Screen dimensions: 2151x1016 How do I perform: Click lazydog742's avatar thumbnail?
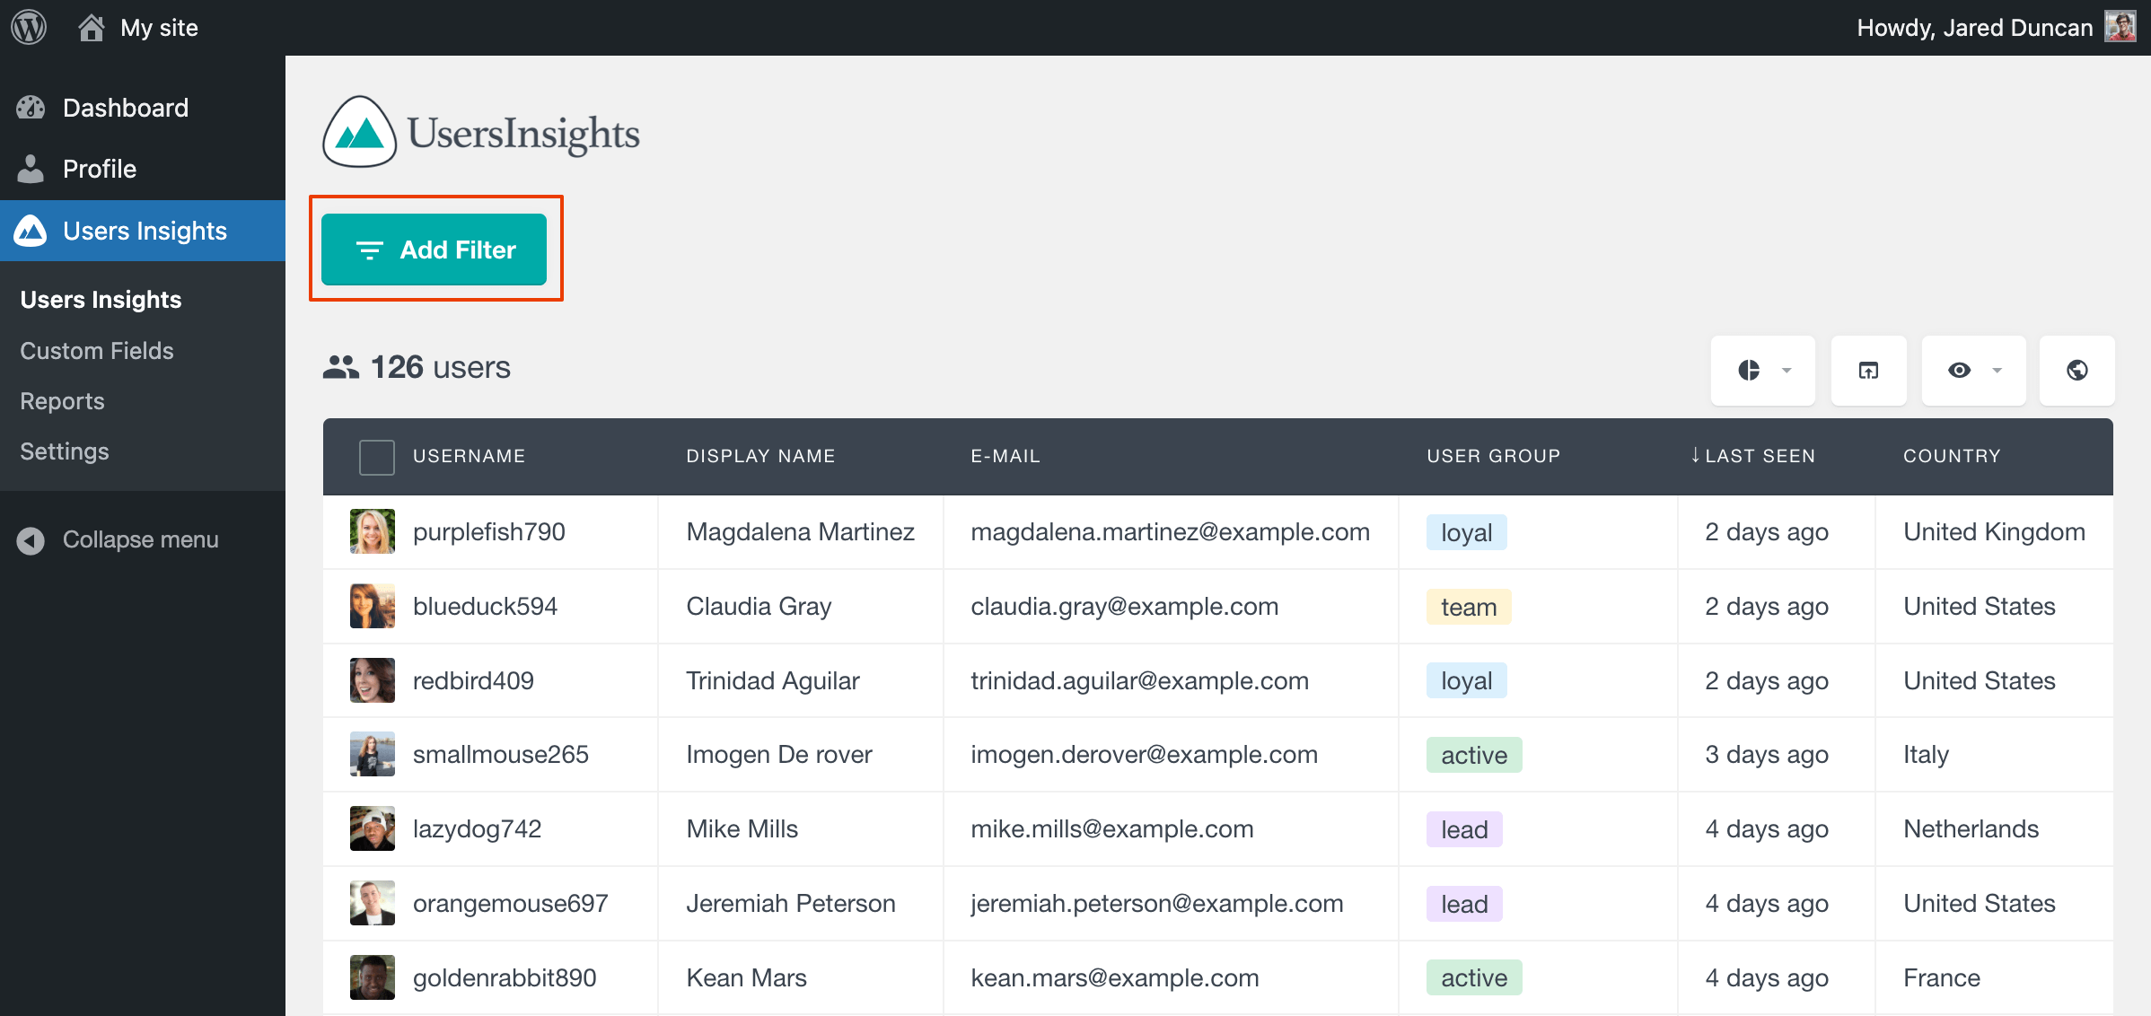pyautogui.click(x=373, y=828)
